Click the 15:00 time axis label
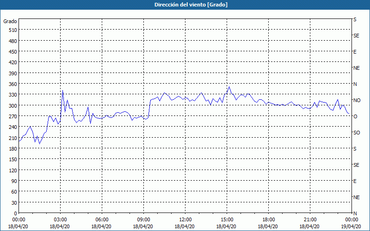 click(x=227, y=220)
